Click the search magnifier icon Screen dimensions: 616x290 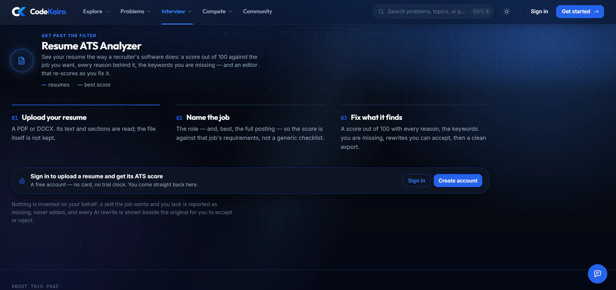pyautogui.click(x=381, y=12)
